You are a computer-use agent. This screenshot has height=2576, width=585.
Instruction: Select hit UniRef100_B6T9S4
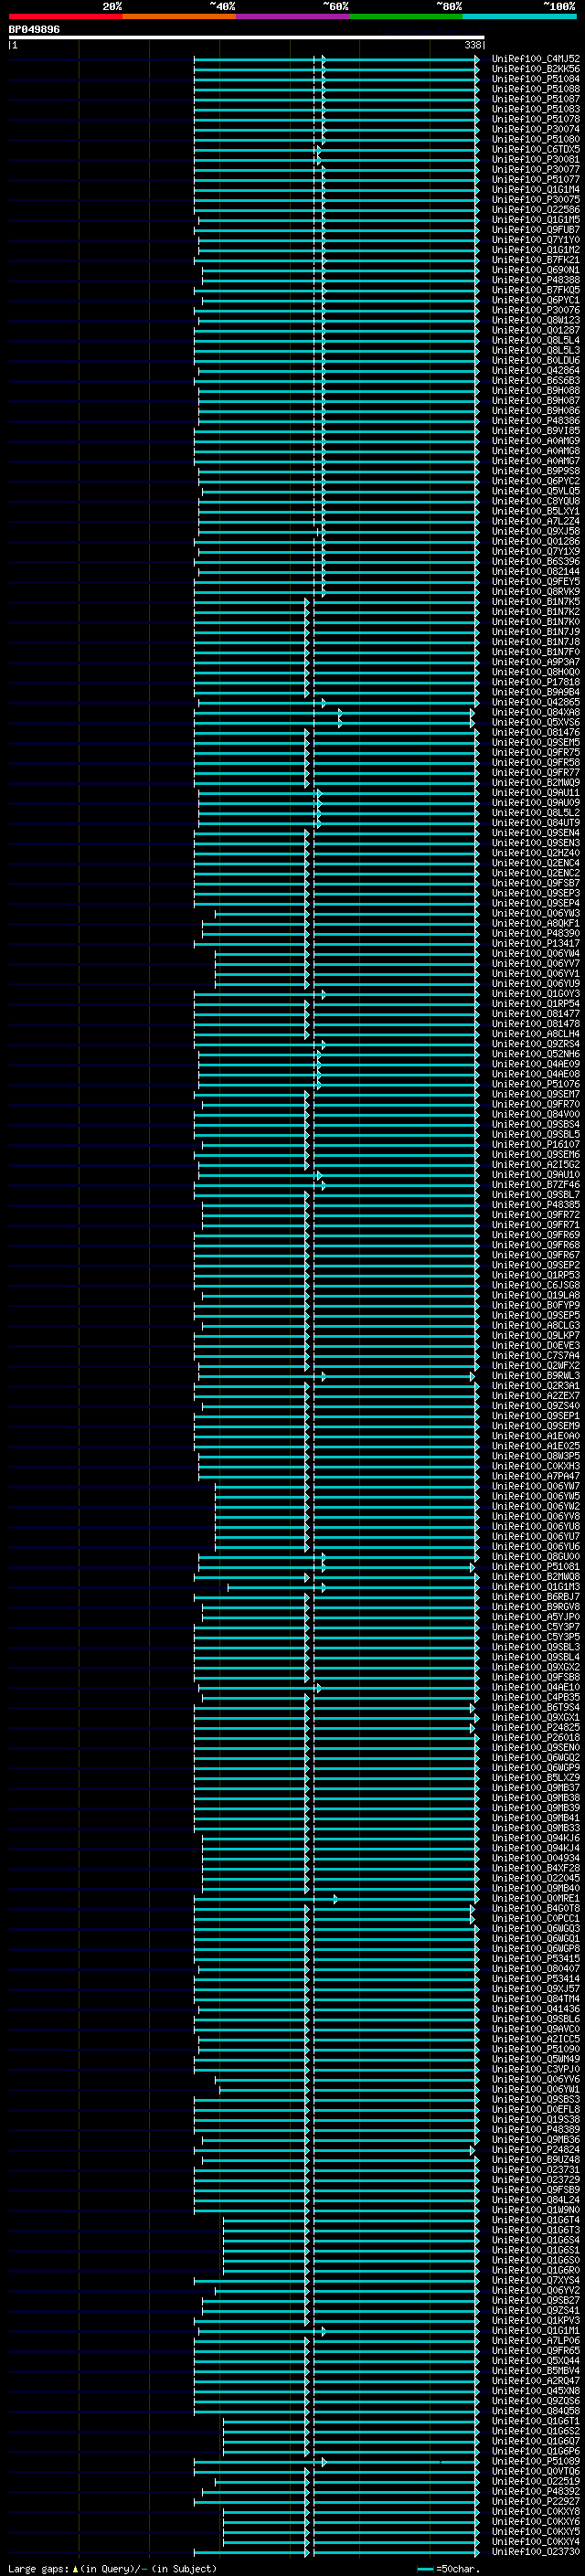(x=536, y=1707)
